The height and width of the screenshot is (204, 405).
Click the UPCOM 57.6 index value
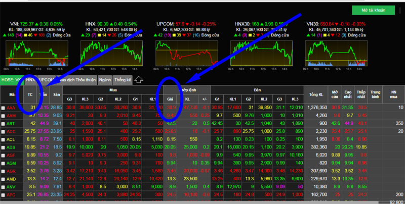[180, 24]
